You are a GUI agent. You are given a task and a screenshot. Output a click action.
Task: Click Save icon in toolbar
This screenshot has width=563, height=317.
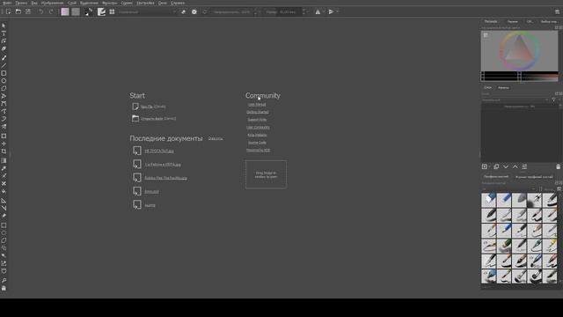(28, 11)
